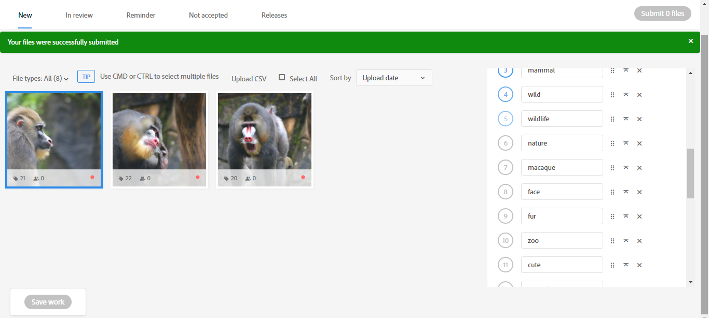Move keyword nature to top

point(626,143)
